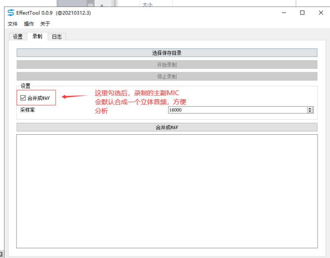Maximize the EffectTool window

pyautogui.click(x=302, y=13)
